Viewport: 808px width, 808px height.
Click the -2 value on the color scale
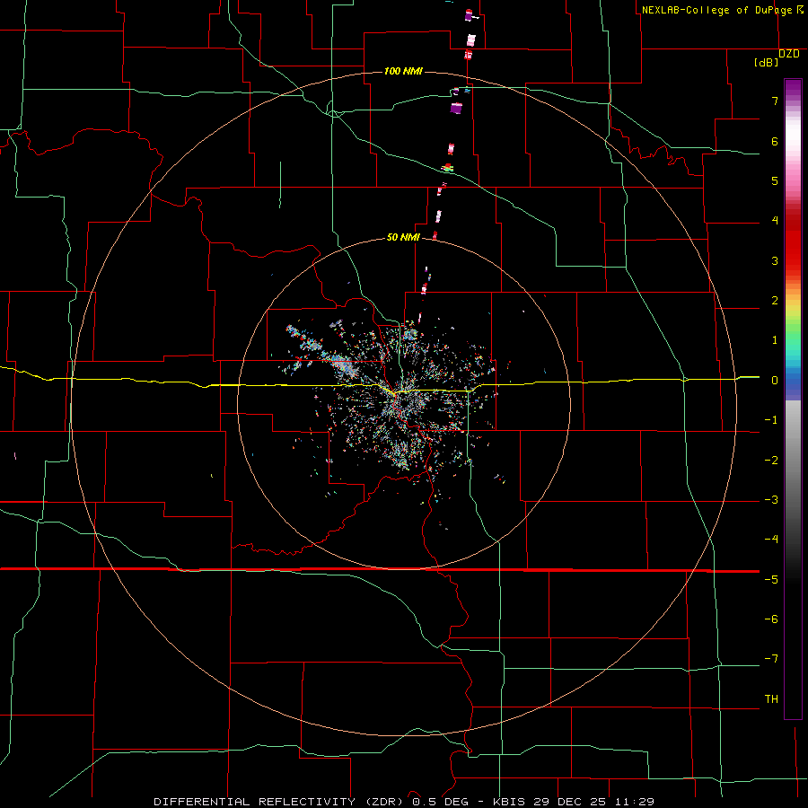pos(771,461)
